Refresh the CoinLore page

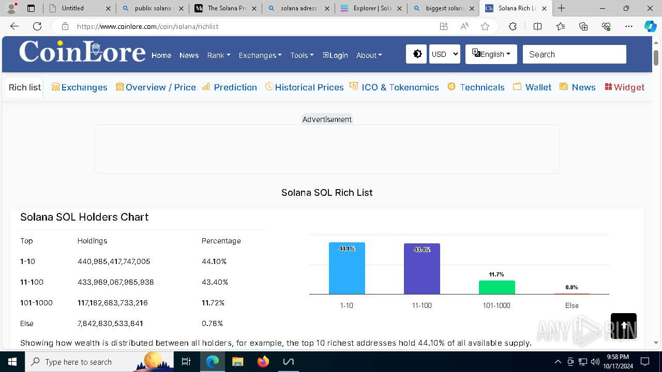click(x=37, y=26)
